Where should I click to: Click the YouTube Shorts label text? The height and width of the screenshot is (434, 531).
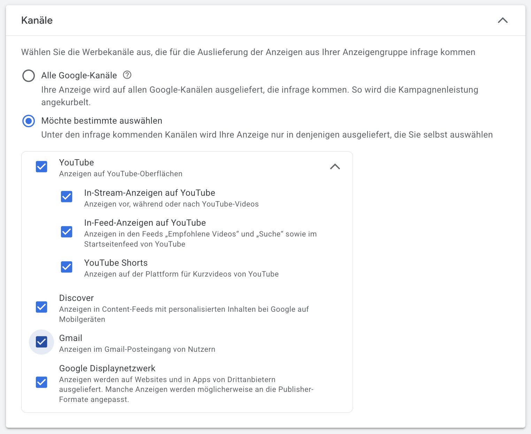116,263
